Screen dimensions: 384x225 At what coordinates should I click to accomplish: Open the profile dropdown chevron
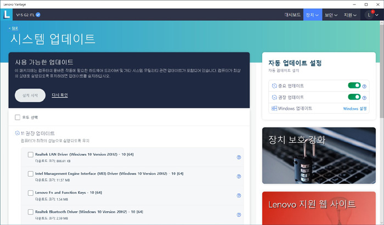(x=377, y=15)
